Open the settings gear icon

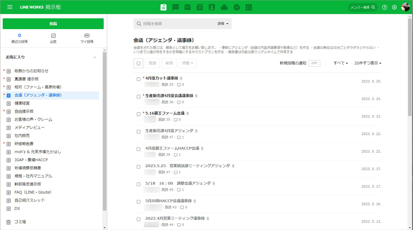coord(394,7)
